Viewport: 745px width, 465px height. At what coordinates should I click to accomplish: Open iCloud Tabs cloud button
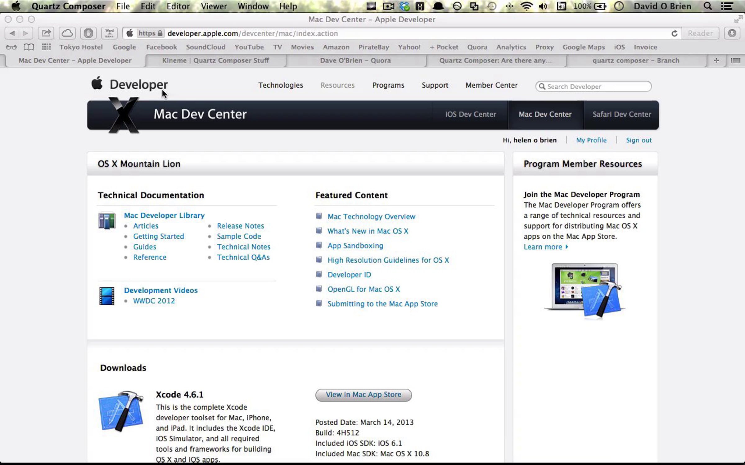point(67,33)
